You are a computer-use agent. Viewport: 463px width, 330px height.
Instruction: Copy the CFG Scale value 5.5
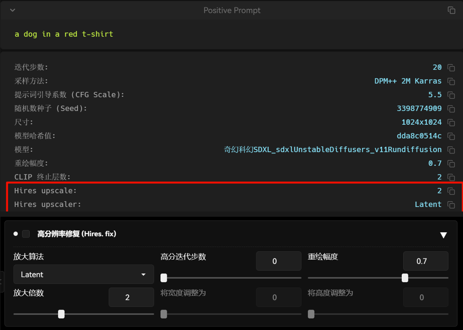(451, 95)
